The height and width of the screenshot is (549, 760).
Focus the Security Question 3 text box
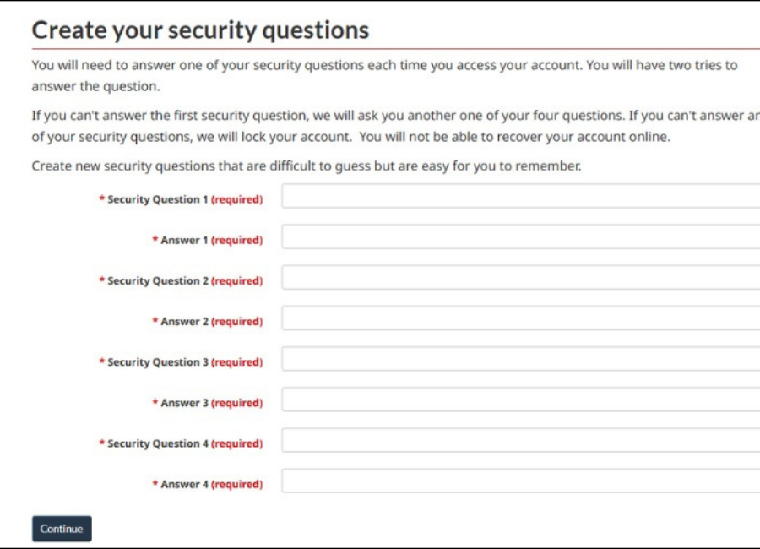coord(520,359)
